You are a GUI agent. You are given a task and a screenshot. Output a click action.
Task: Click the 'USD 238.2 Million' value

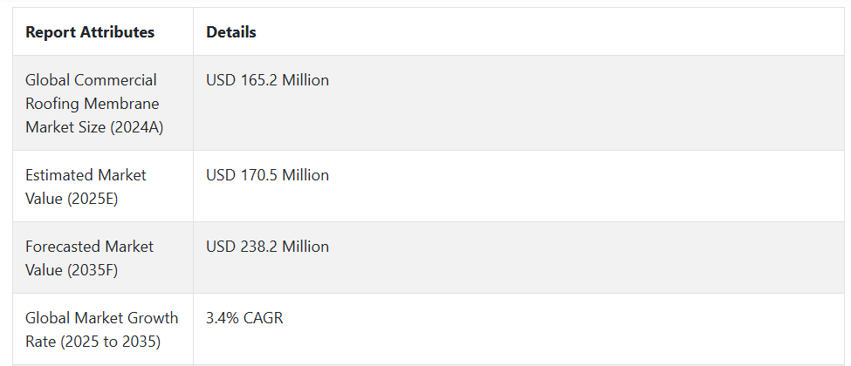point(267,247)
